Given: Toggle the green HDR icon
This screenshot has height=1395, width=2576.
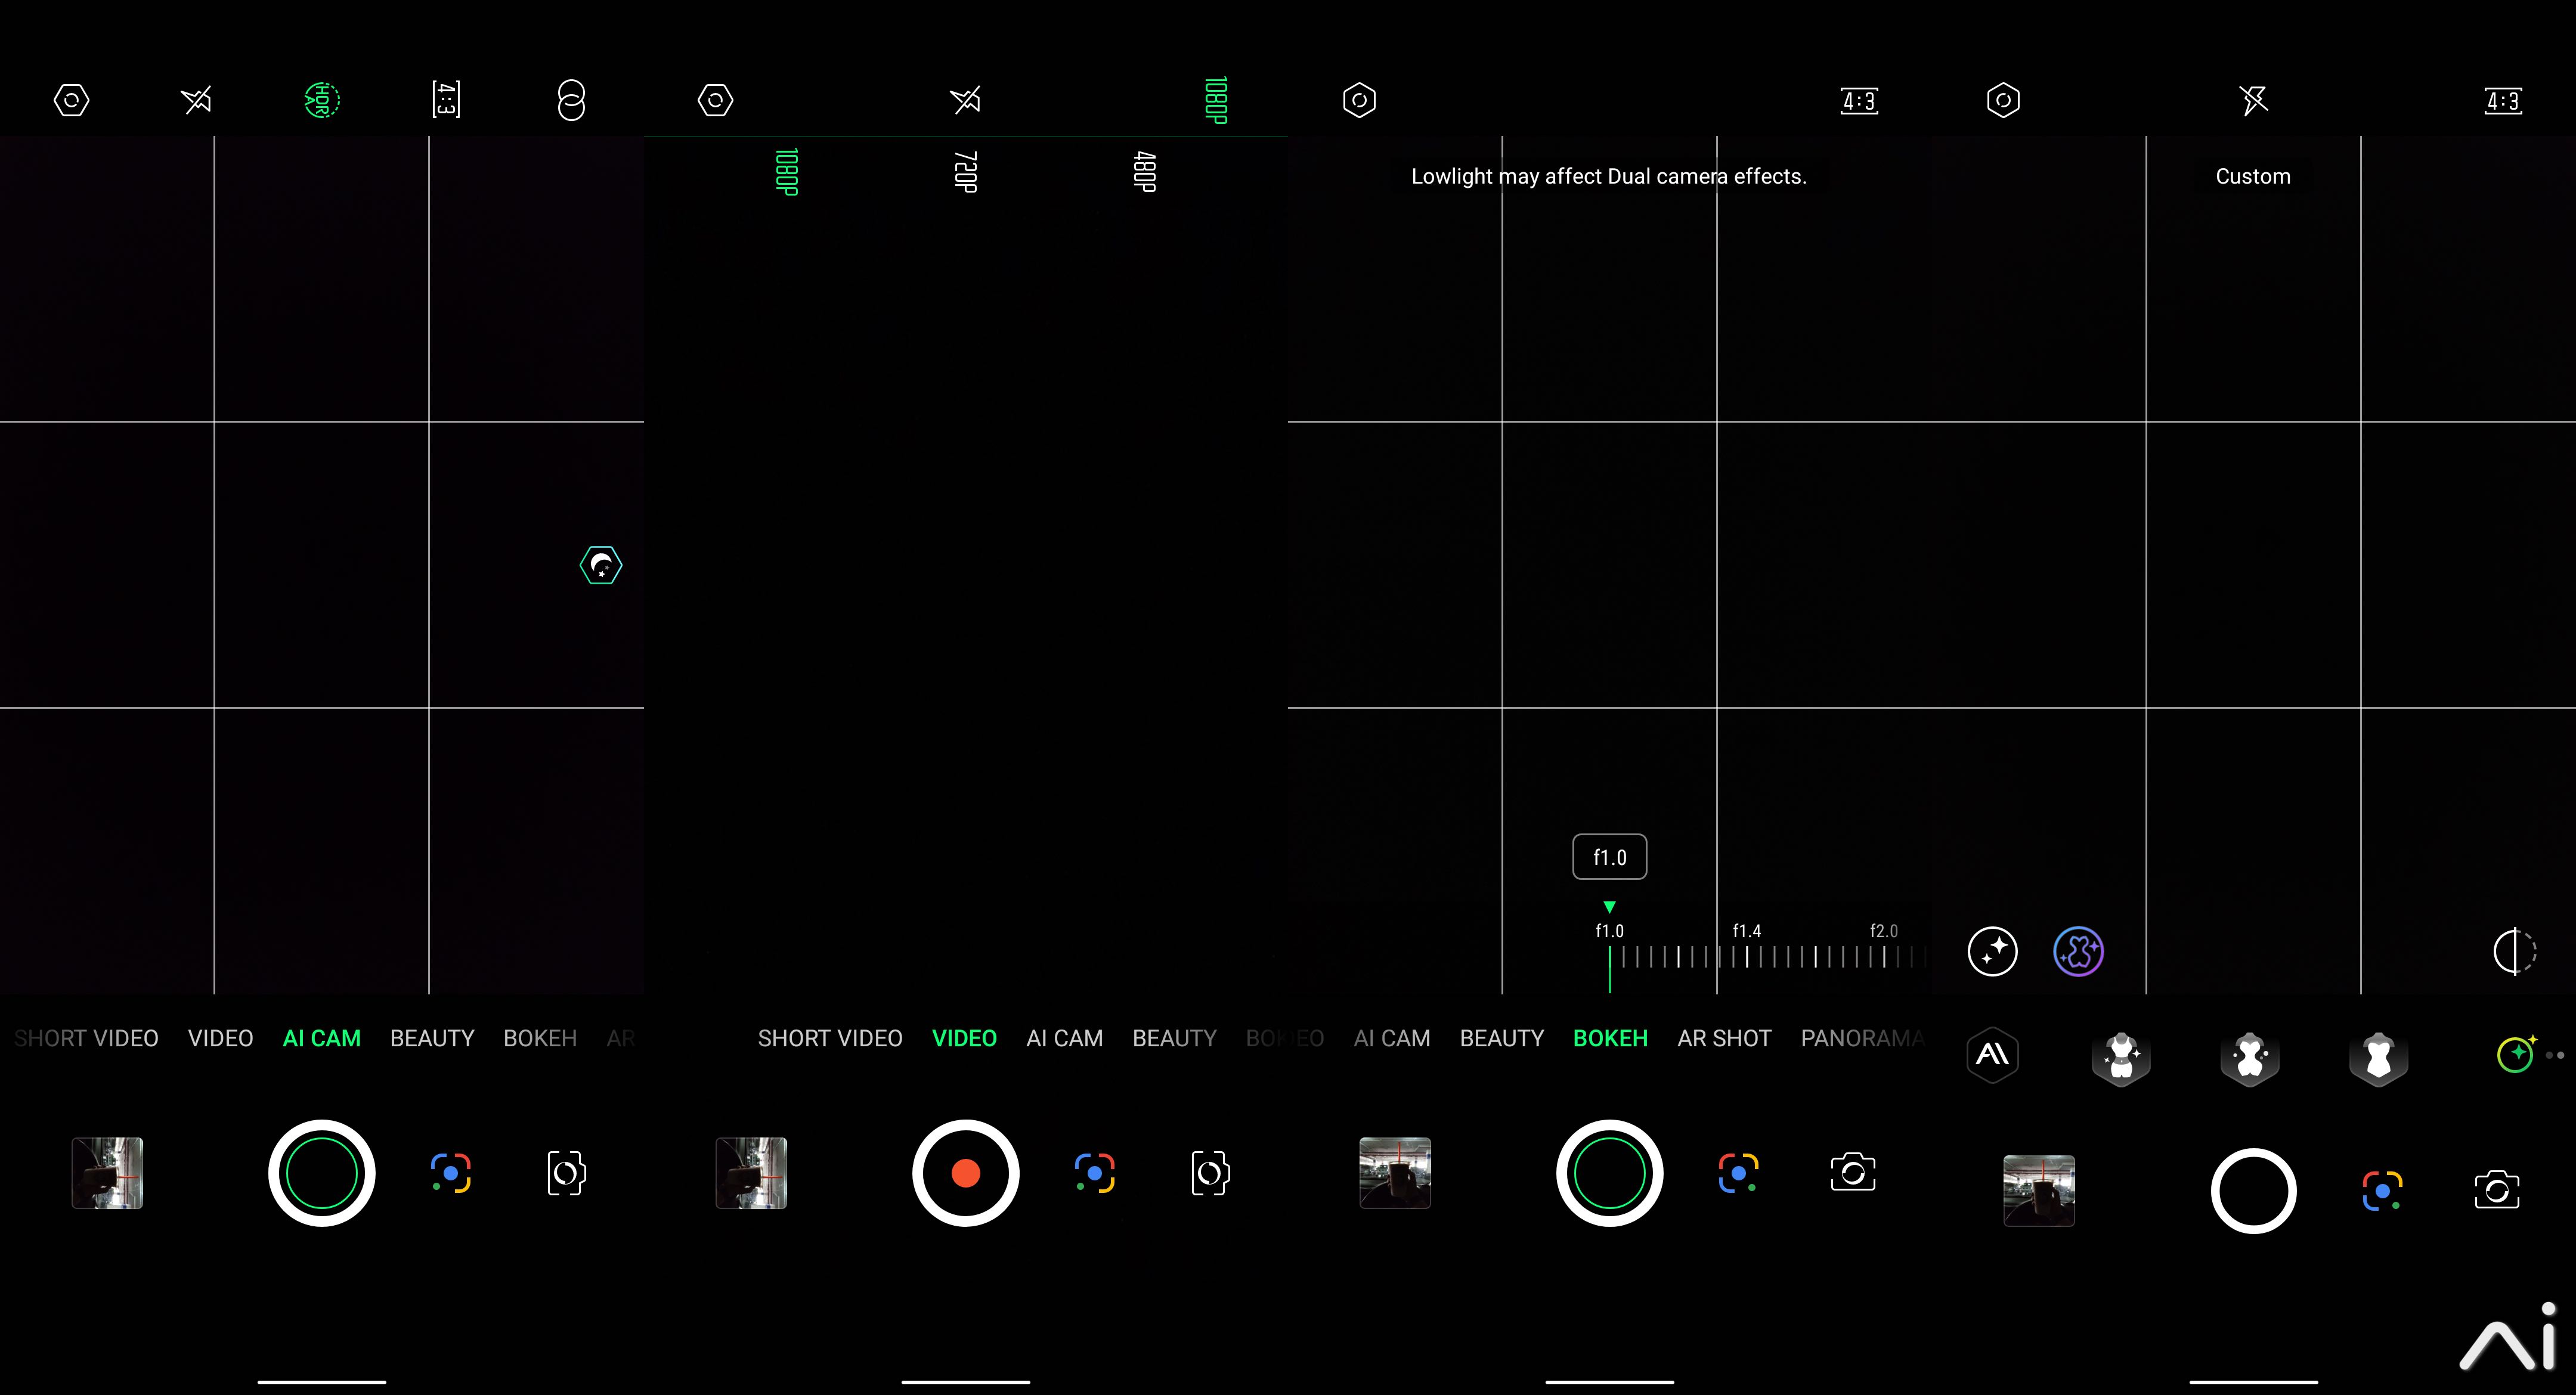Looking at the screenshot, I should pos(322,100).
